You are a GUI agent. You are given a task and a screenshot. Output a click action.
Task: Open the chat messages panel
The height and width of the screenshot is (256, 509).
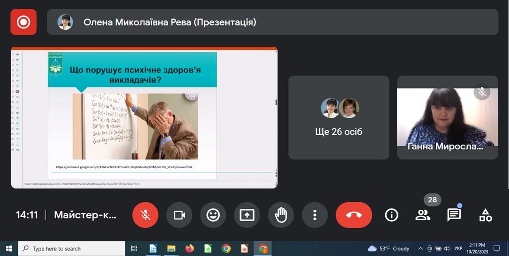click(x=453, y=215)
